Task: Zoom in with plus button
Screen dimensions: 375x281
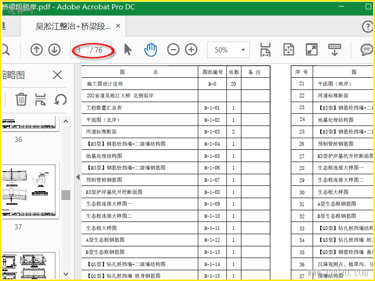Action: [191, 50]
